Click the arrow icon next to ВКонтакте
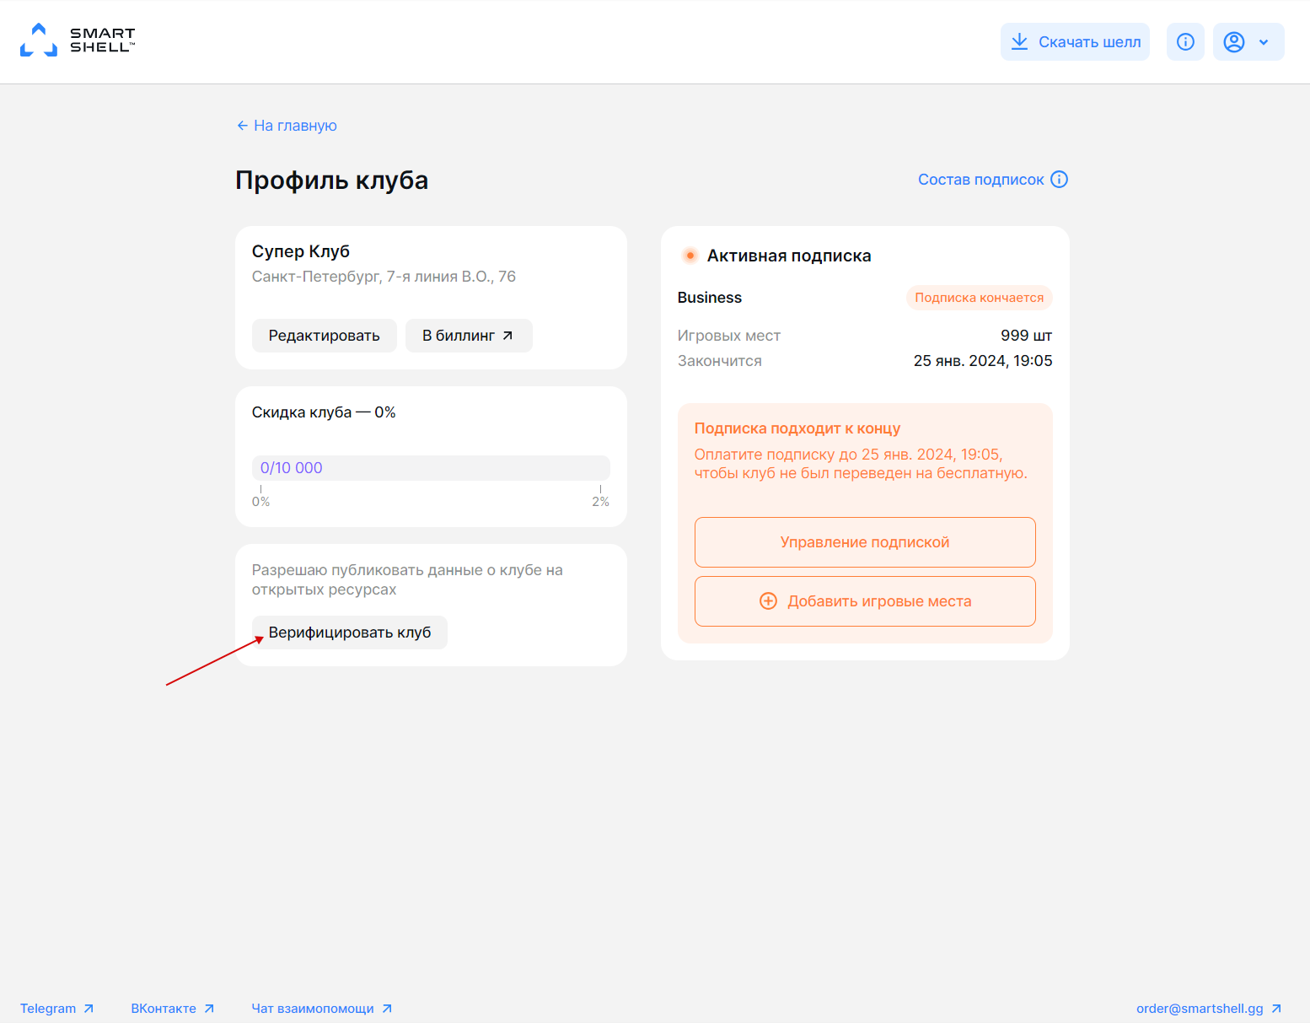This screenshot has width=1310, height=1023. 209,1009
